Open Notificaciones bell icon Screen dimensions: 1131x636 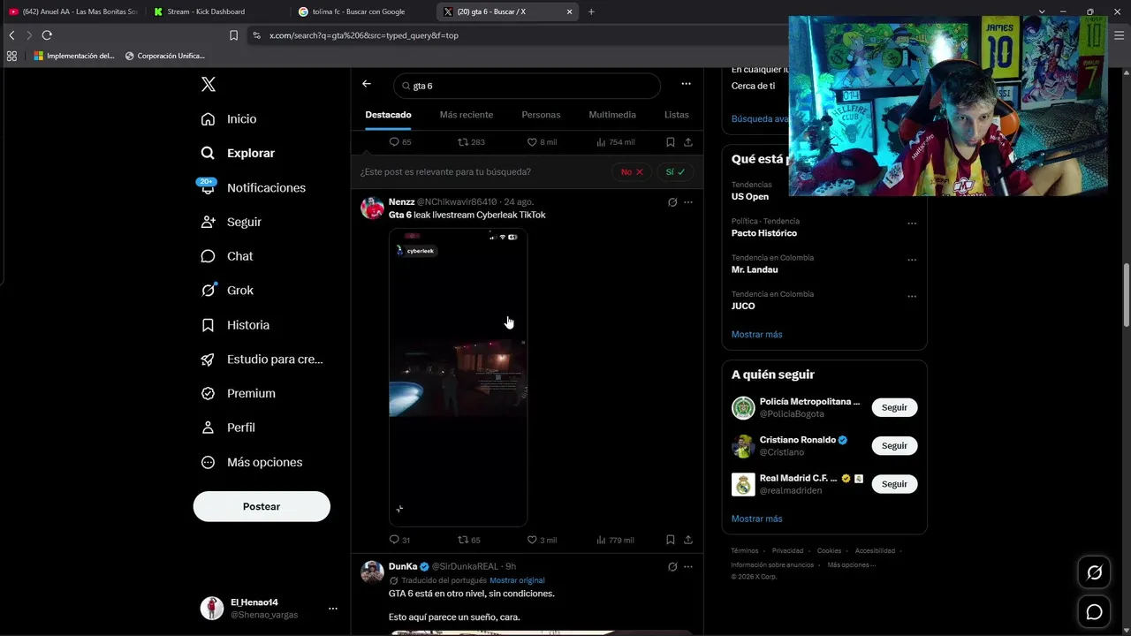(208, 187)
